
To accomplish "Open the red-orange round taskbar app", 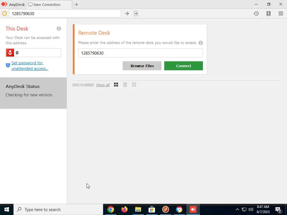I will (165, 209).
